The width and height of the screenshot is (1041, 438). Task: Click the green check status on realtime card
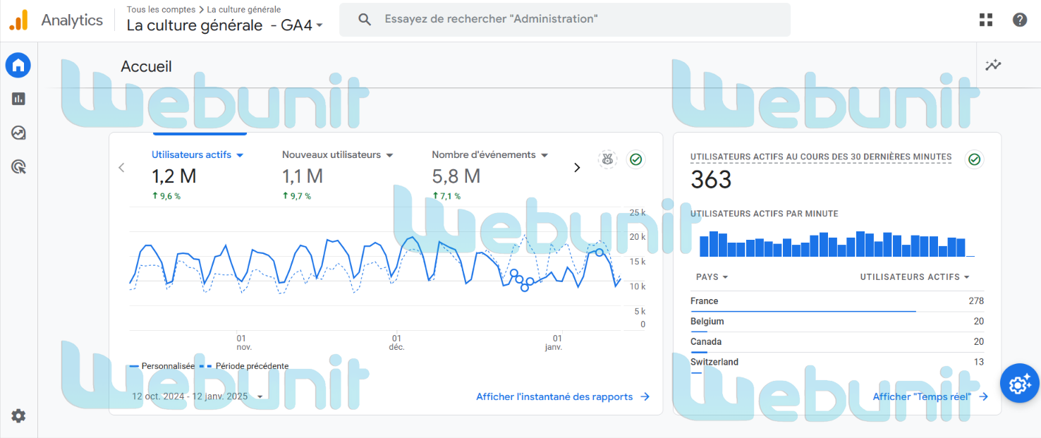(974, 159)
